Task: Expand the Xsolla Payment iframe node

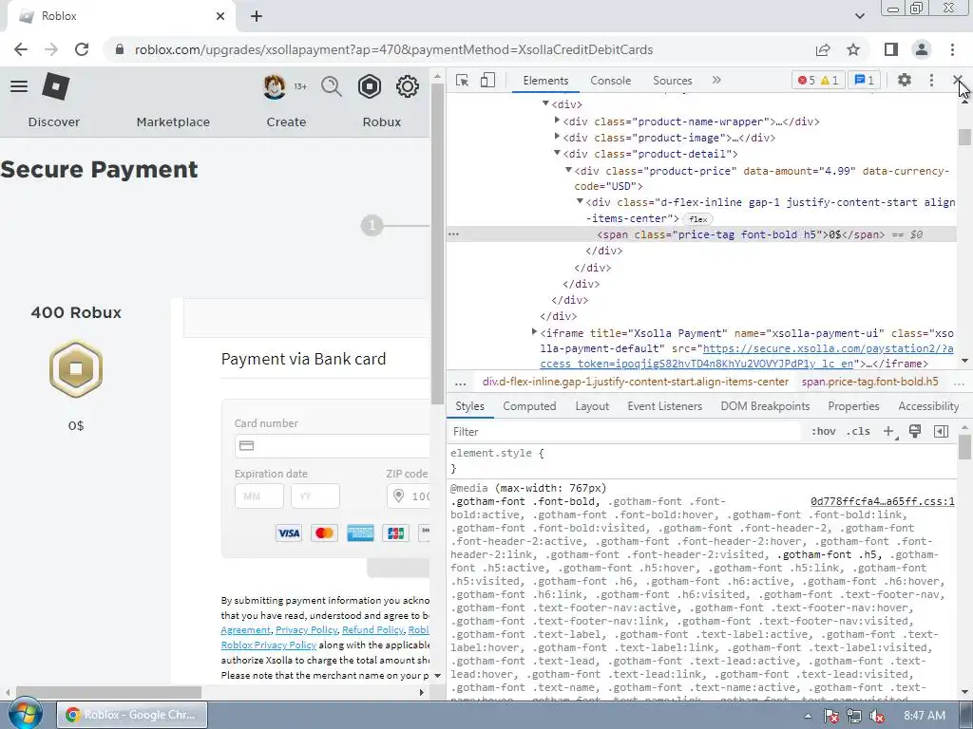Action: (534, 332)
